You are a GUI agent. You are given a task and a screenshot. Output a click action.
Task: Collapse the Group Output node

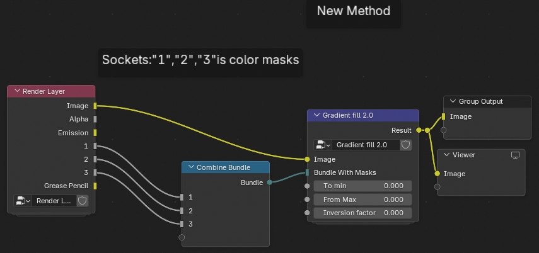pos(453,101)
